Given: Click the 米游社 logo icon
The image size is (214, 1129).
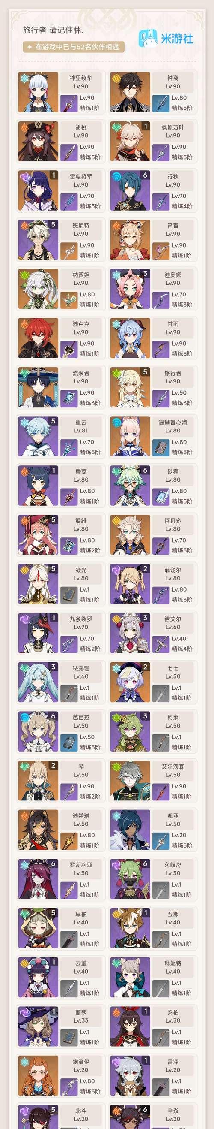Looking at the screenshot, I should [148, 39].
